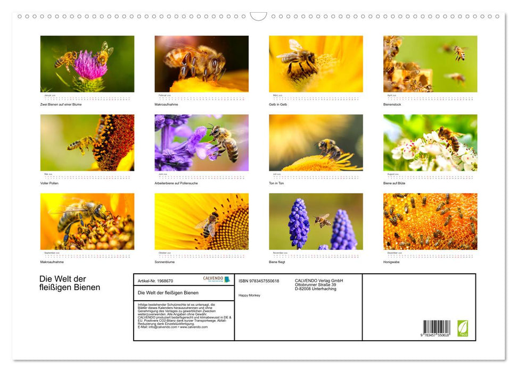517x372 pixels.
Task: Expand the Dezember mini calendar strip
Action: click(x=429, y=253)
